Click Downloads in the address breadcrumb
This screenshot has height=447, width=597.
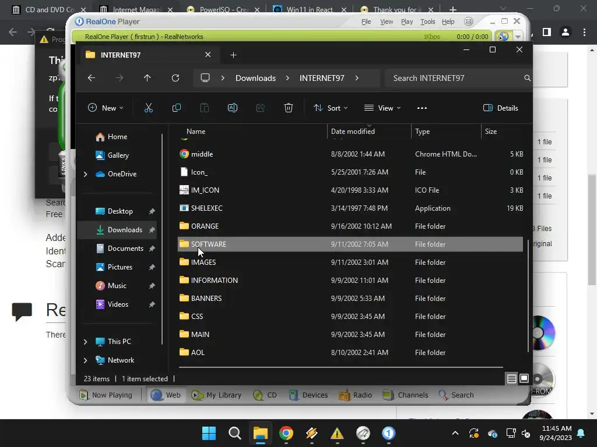click(x=255, y=78)
